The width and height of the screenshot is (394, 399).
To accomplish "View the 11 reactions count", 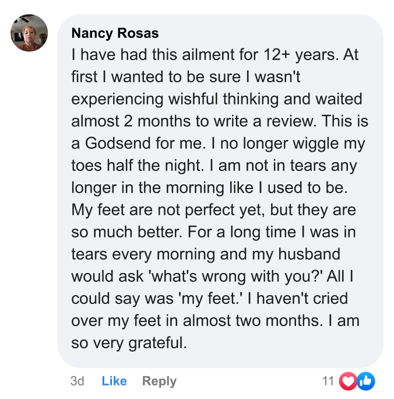I will click(328, 381).
